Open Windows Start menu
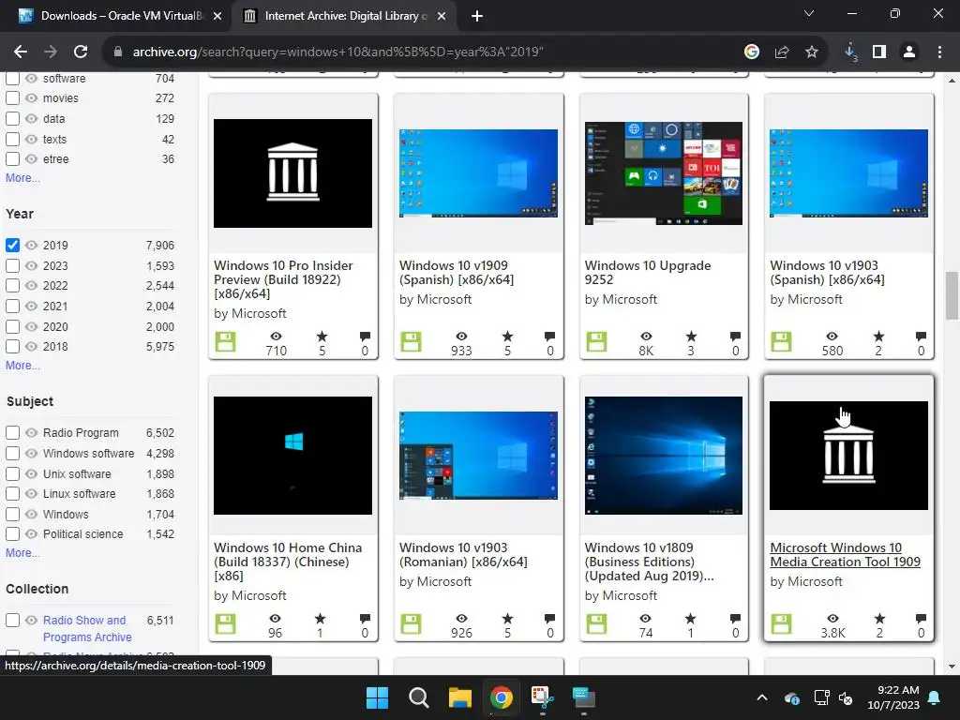This screenshot has width=960, height=720. pos(377,697)
